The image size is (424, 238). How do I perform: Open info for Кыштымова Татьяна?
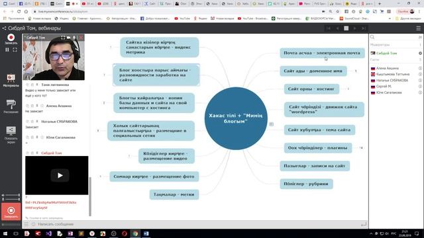420,74
